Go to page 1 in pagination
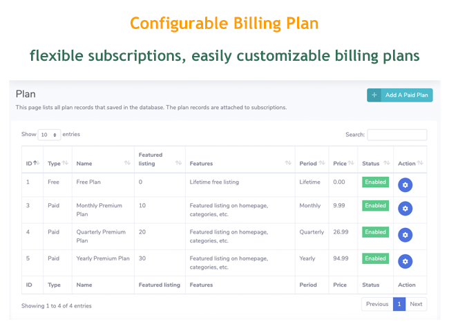The image size is (449, 324). pos(399,304)
